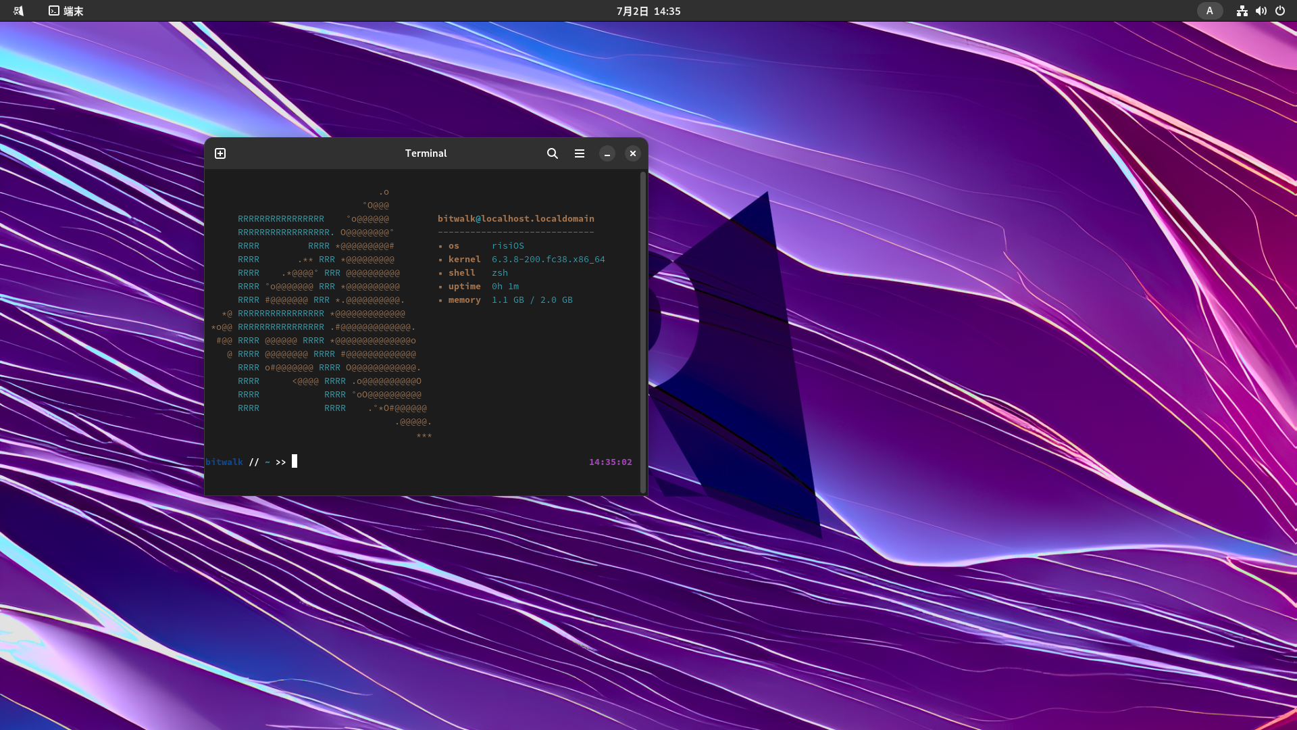The width and height of the screenshot is (1297, 730).
Task: Click the network status icon
Action: point(1242,11)
